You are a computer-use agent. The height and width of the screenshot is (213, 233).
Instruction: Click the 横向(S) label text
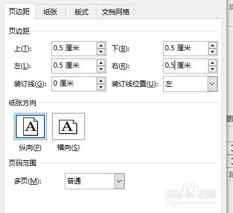point(68,148)
